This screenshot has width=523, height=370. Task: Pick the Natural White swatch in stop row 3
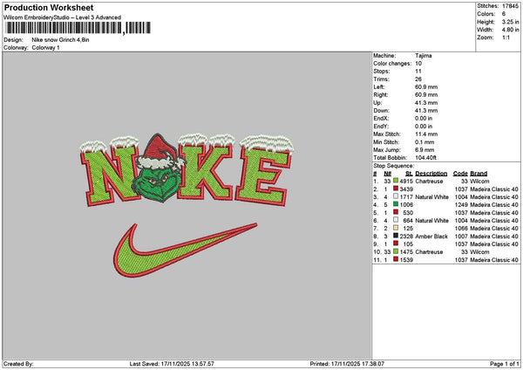[396, 196]
